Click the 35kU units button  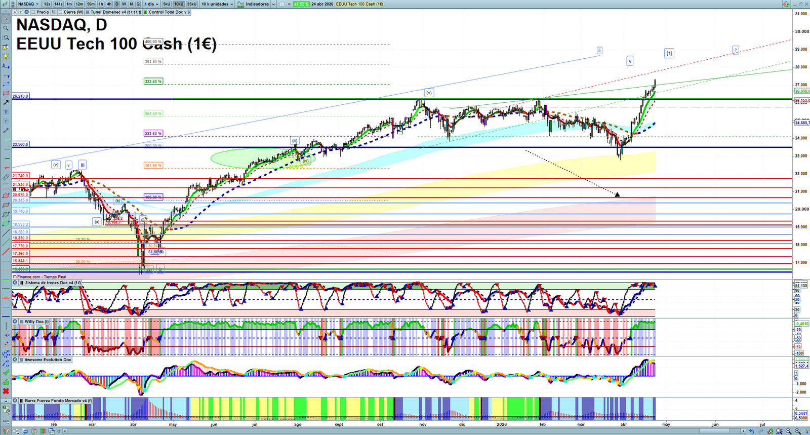pyautogui.click(x=192, y=4)
